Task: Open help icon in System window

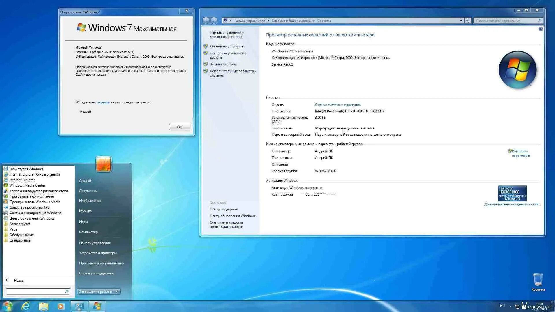Action: click(541, 29)
